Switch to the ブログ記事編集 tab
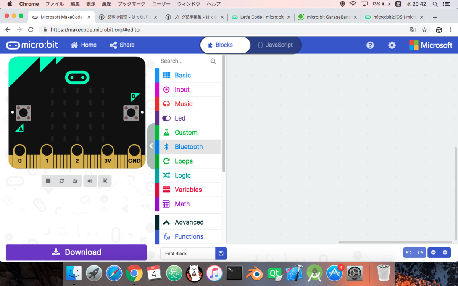This screenshot has height=286, width=458. tap(195, 17)
